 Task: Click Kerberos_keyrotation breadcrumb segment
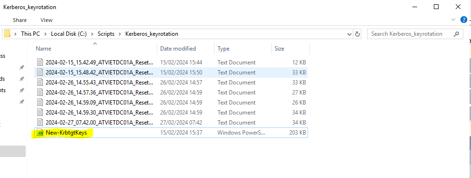pyautogui.click(x=152, y=34)
